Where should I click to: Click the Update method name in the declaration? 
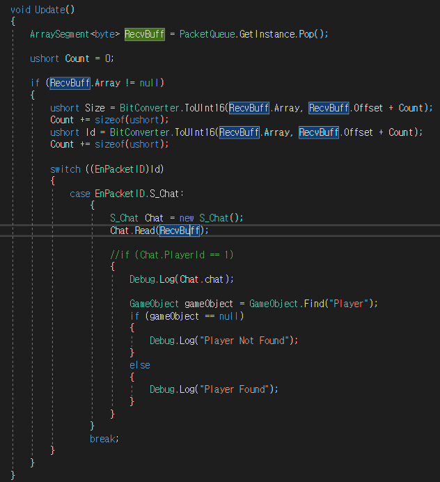(49, 10)
